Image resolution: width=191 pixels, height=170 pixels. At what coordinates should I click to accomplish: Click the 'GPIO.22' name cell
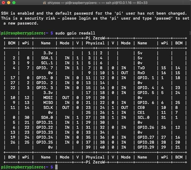click(x=44, y=127)
